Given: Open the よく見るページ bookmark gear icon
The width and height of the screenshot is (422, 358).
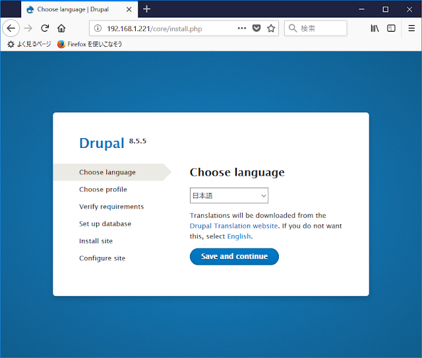Looking at the screenshot, I should click(x=11, y=44).
